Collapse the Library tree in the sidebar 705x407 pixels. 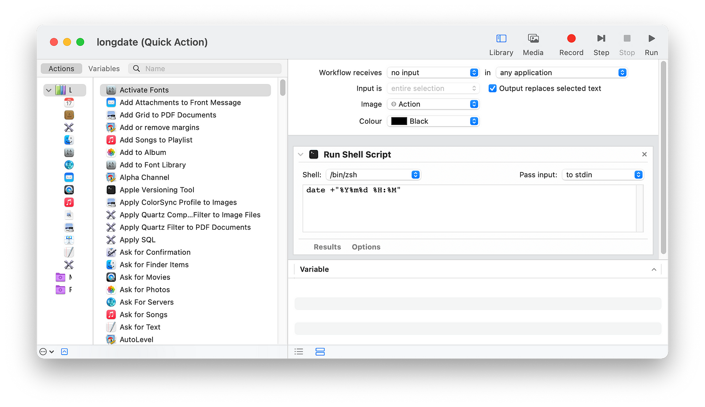[48, 90]
